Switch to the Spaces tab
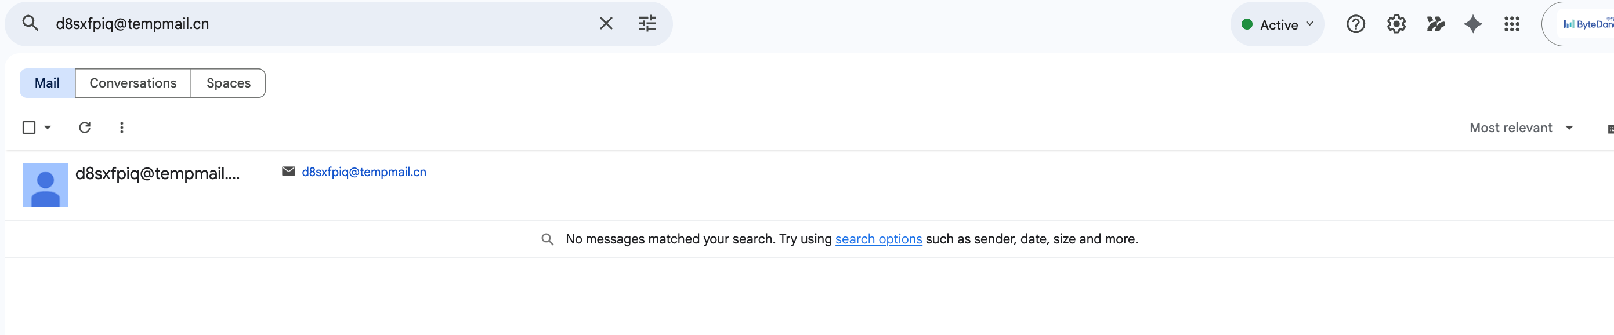This screenshot has width=1614, height=335. (228, 83)
